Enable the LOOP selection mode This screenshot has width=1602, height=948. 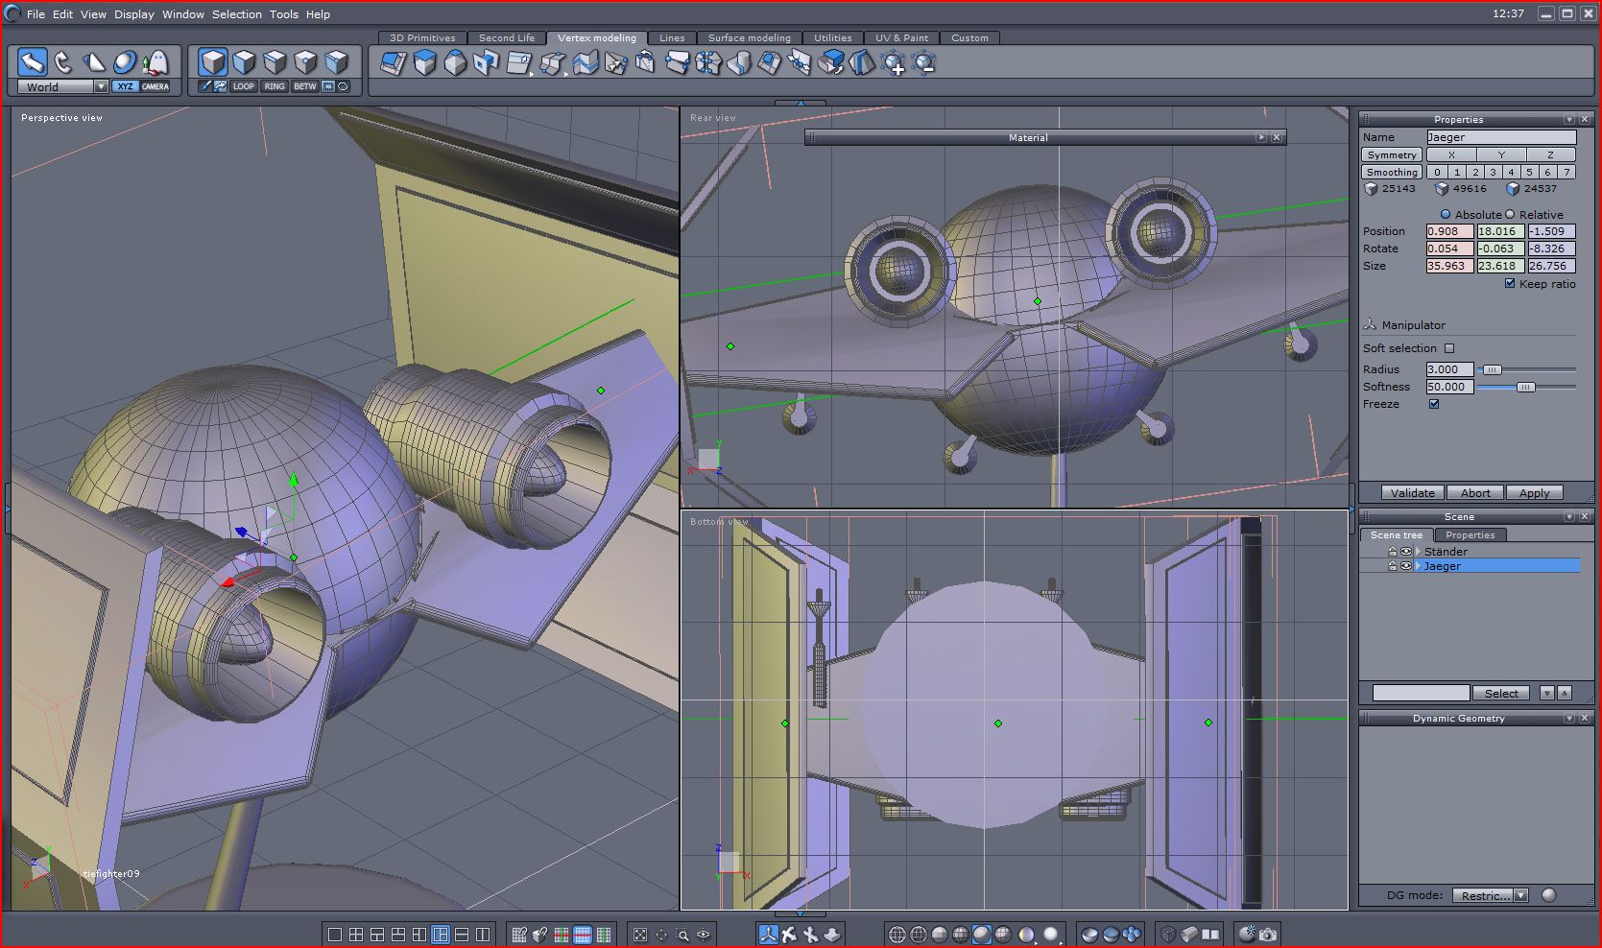[x=244, y=86]
